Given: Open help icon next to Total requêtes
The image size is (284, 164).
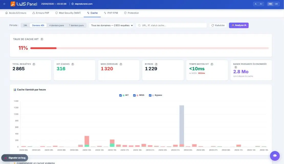Looking at the screenshot, I should [x=34, y=64].
